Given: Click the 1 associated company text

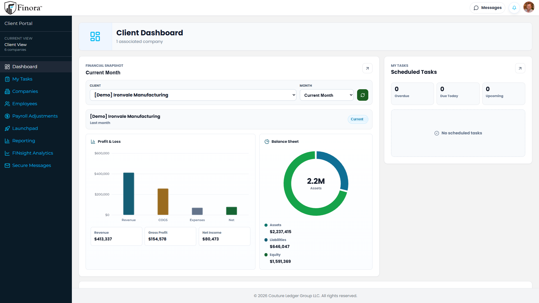Looking at the screenshot, I should point(140,42).
